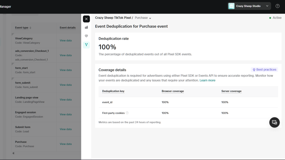Click the horizontal scroll left arrow
Screen dimensions: 285x160
tap(13, 153)
